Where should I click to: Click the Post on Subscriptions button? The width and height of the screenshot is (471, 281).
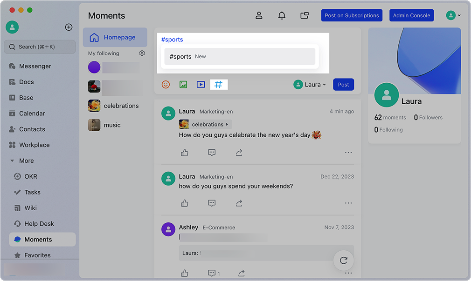[352, 15]
